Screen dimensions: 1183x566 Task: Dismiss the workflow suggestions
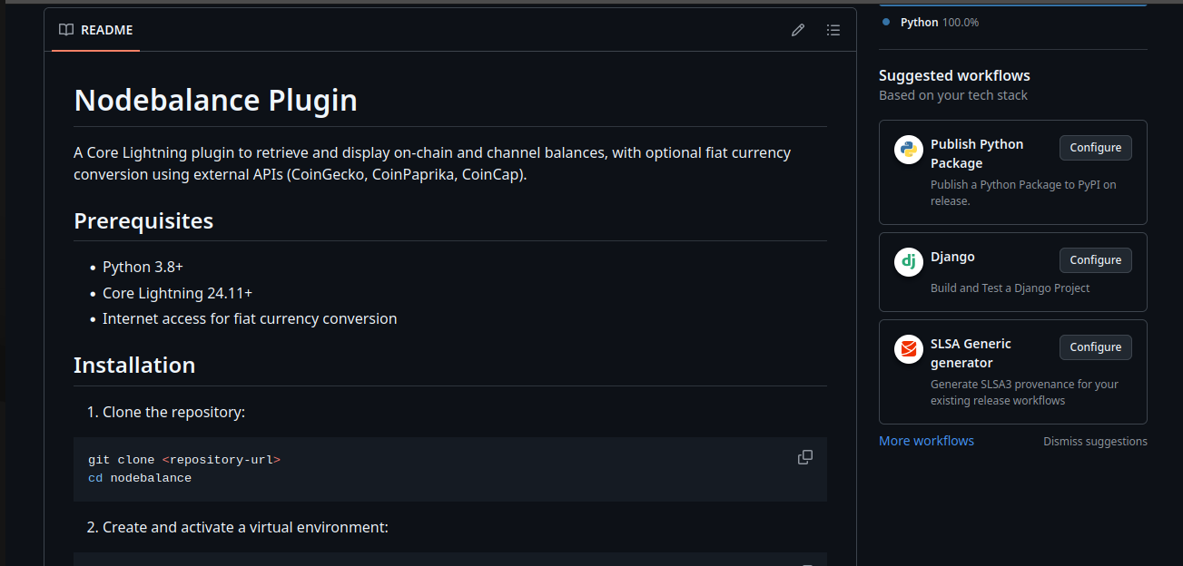click(1095, 442)
